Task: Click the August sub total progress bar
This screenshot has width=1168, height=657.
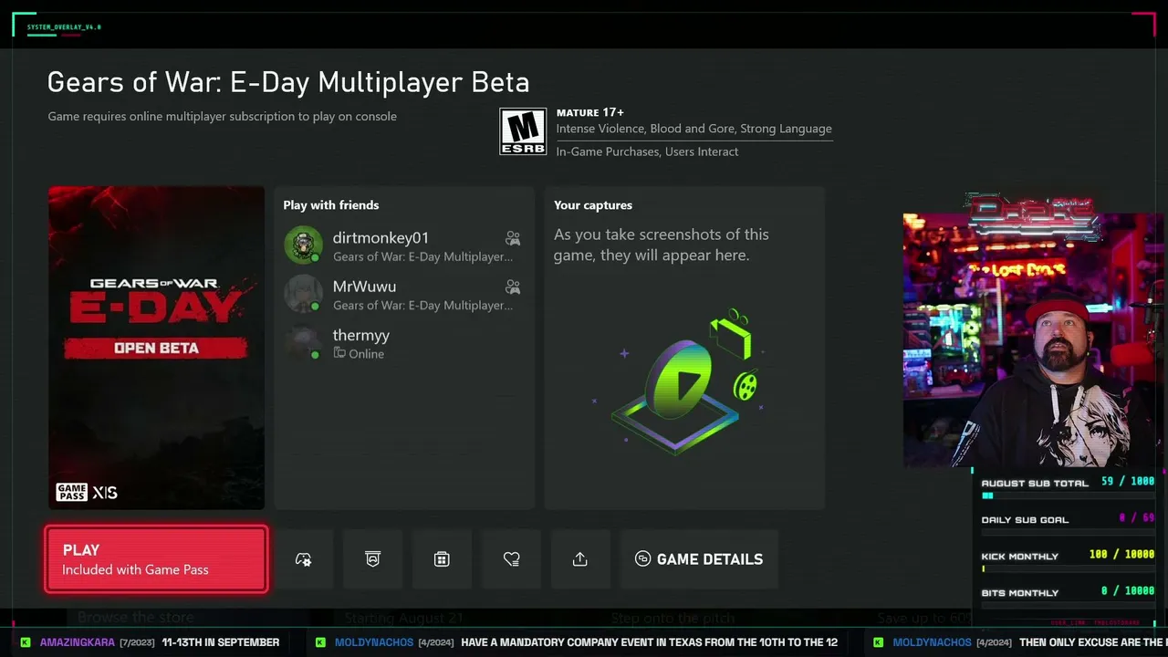Action: tap(1068, 495)
